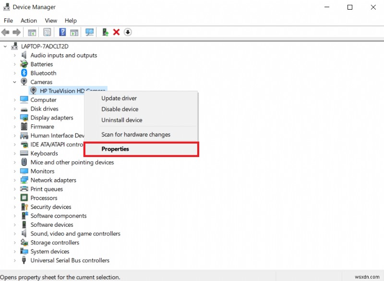Select the Monitors tree row label
The width and height of the screenshot is (384, 281).
click(42, 171)
